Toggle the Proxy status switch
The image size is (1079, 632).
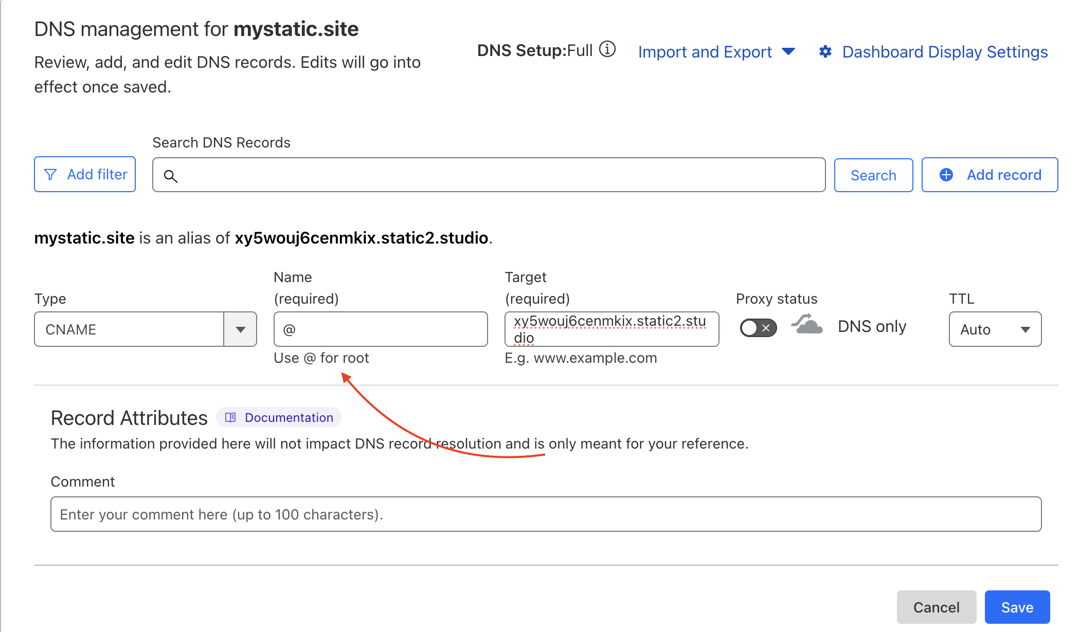tap(758, 327)
